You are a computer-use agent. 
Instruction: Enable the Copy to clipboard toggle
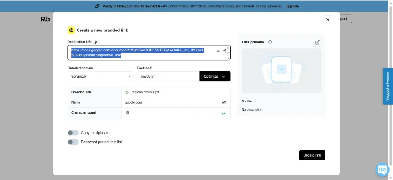click(73, 133)
